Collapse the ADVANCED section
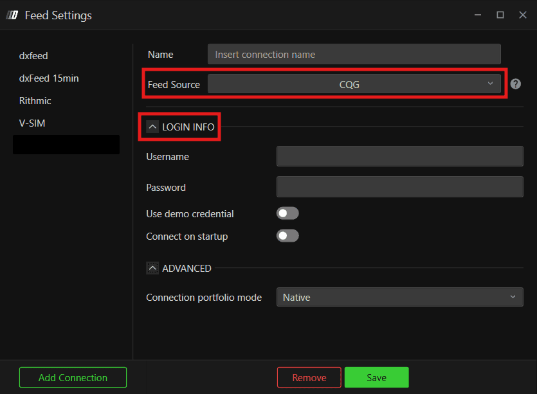This screenshot has height=394, width=537. [152, 268]
